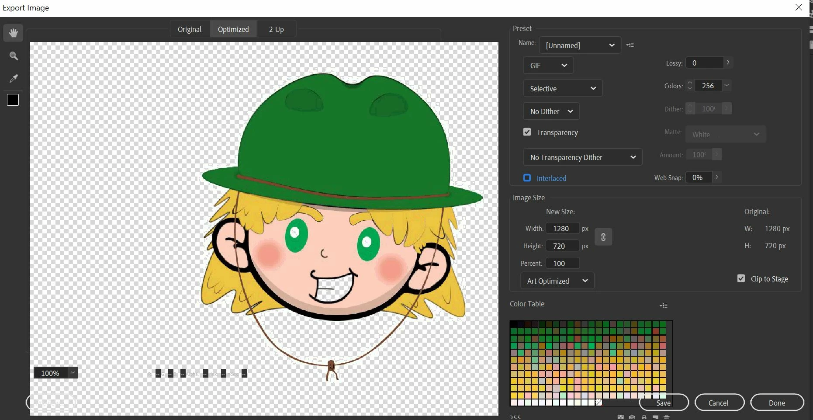Uncheck the Transparency checkbox
The width and height of the screenshot is (813, 420).
tap(527, 132)
